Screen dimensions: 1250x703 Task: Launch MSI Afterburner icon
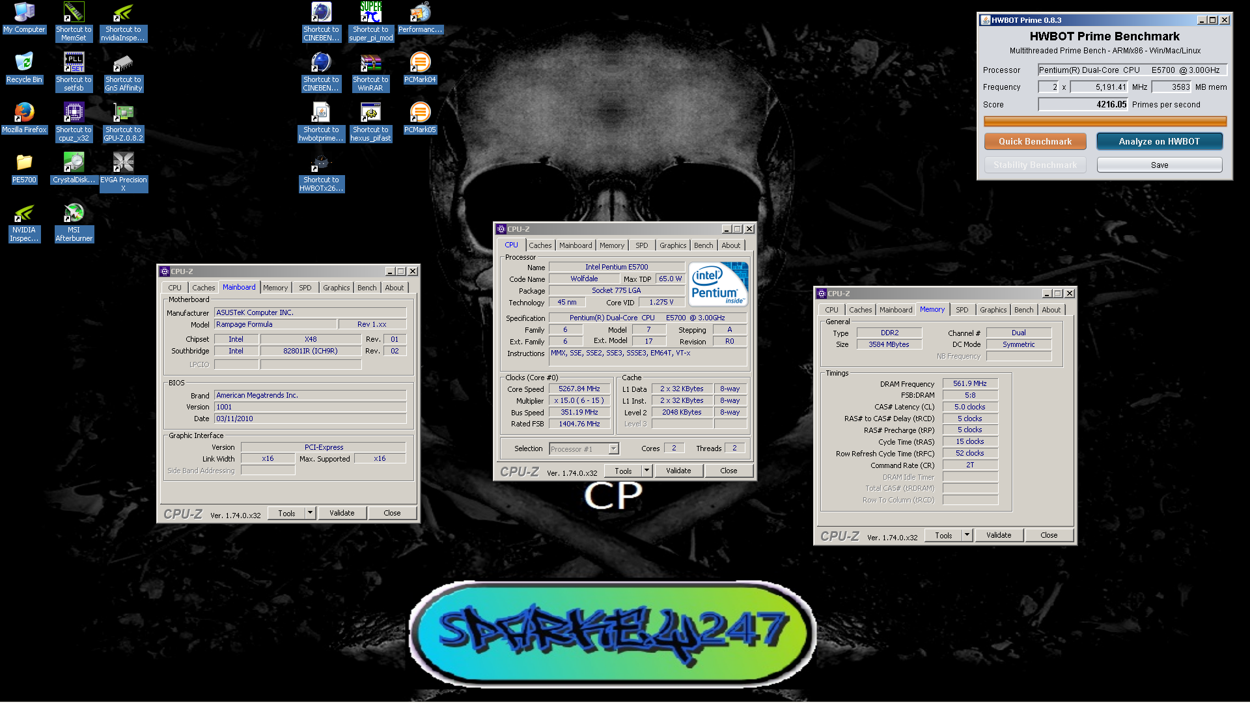click(x=74, y=223)
